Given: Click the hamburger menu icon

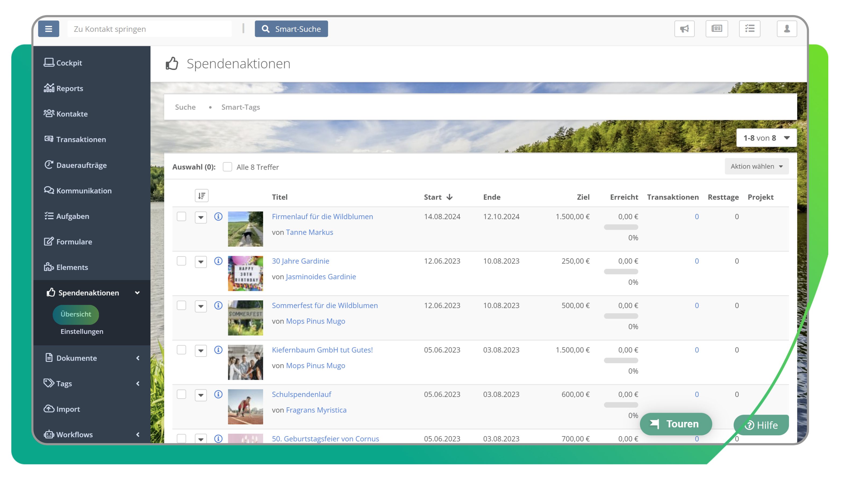Looking at the screenshot, I should [48, 29].
